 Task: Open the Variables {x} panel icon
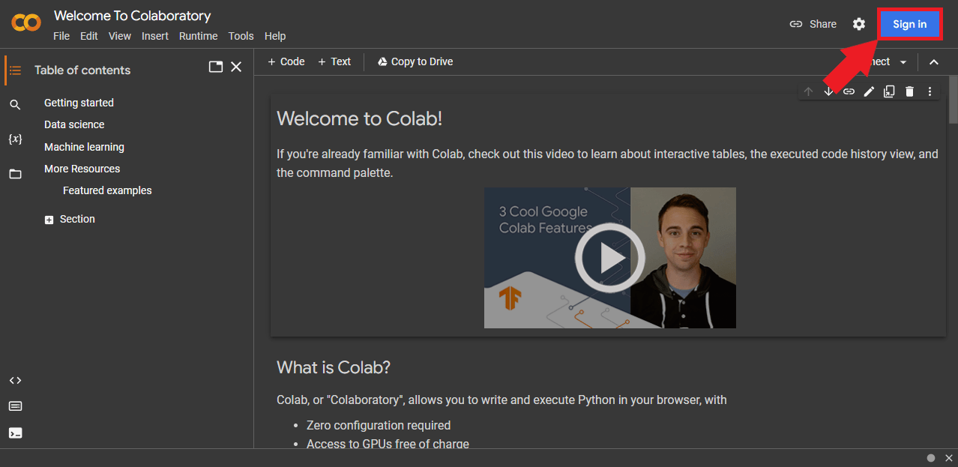pyautogui.click(x=15, y=139)
